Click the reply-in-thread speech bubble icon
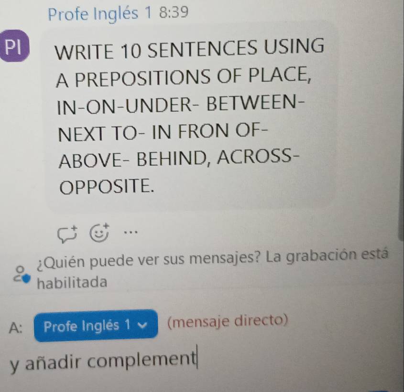Viewport: 404px width, 392px height. pyautogui.click(x=67, y=234)
